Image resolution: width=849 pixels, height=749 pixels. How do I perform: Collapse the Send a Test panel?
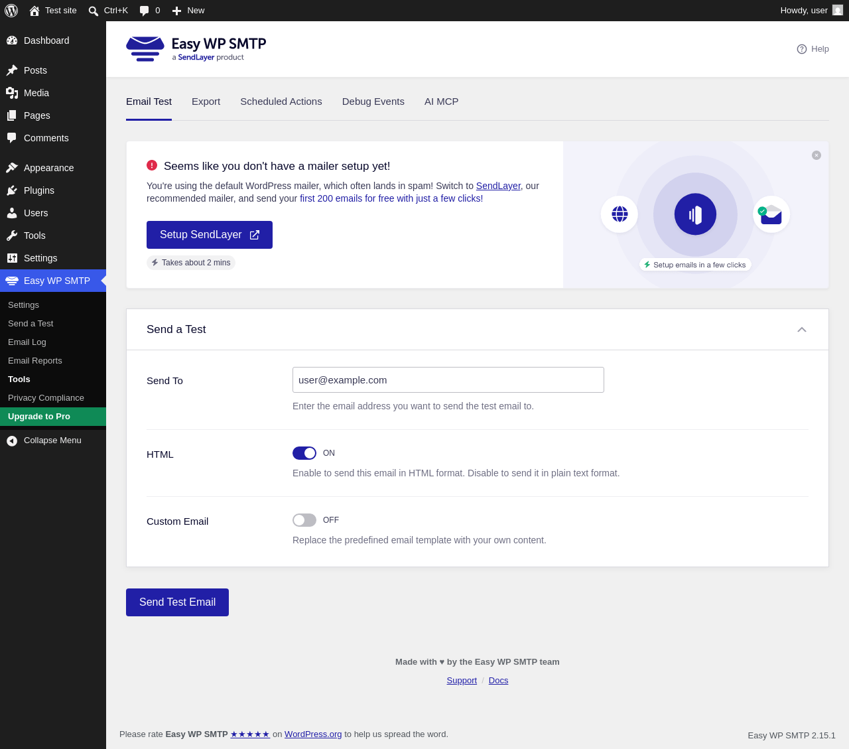click(x=802, y=330)
